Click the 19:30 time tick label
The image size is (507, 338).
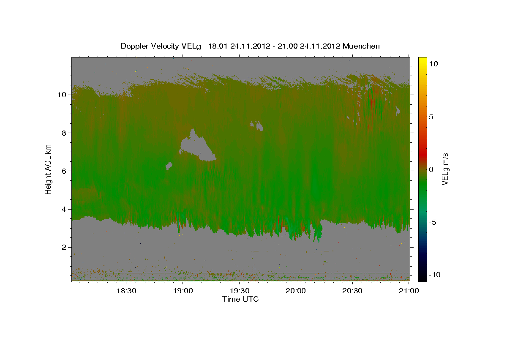239,291
